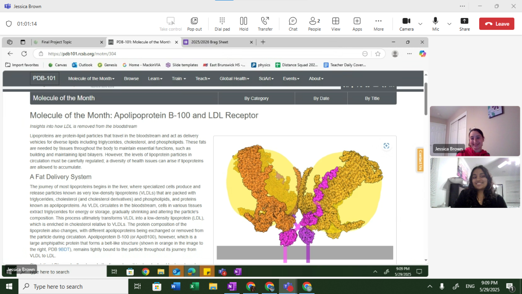Screen dimensions: 522x294
Task: Turn off the Camera
Action: pyautogui.click(x=406, y=24)
